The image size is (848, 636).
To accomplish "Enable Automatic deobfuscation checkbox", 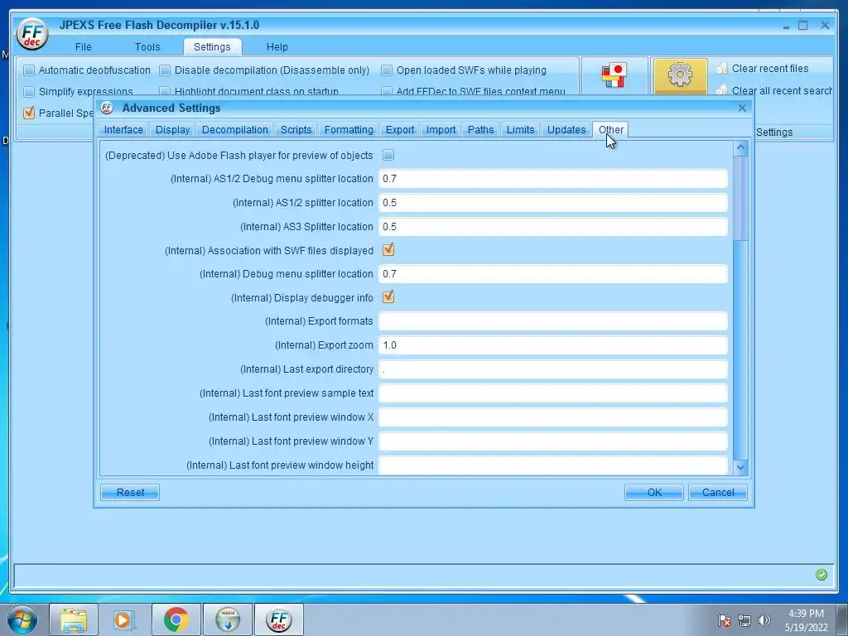I will (29, 70).
